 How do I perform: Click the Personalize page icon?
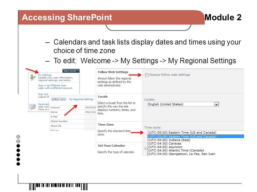tap(32, 107)
